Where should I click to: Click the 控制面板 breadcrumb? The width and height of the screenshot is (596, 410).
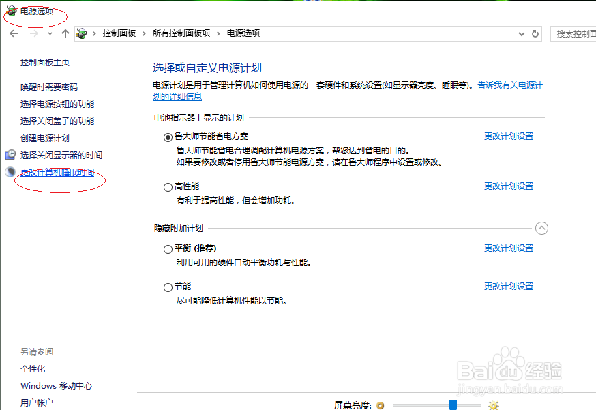point(119,33)
